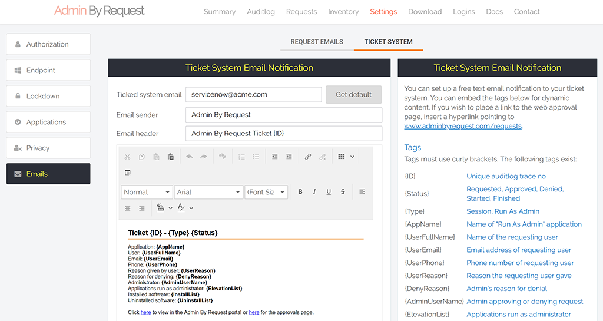Image resolution: width=603 pixels, height=321 pixels.
Task: Align text center
Action: (128, 208)
